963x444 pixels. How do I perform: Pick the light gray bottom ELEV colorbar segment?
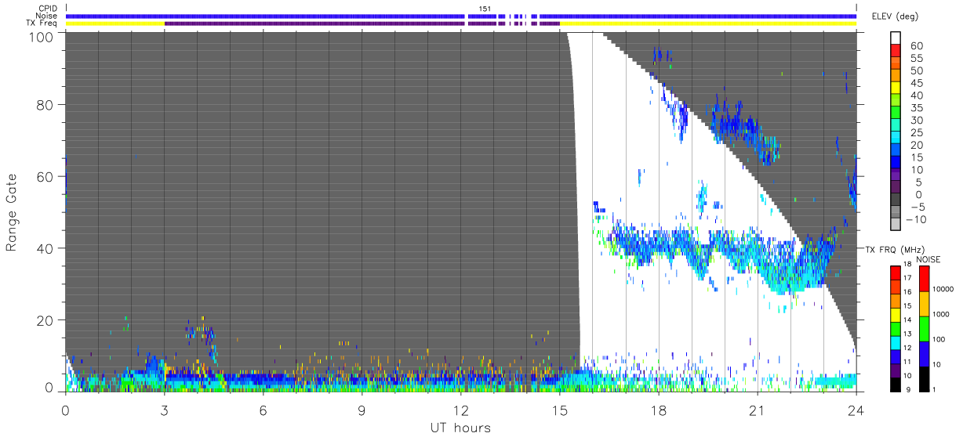896,226
